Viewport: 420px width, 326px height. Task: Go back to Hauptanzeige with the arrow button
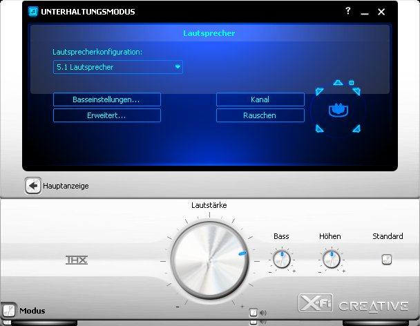pyautogui.click(x=33, y=186)
